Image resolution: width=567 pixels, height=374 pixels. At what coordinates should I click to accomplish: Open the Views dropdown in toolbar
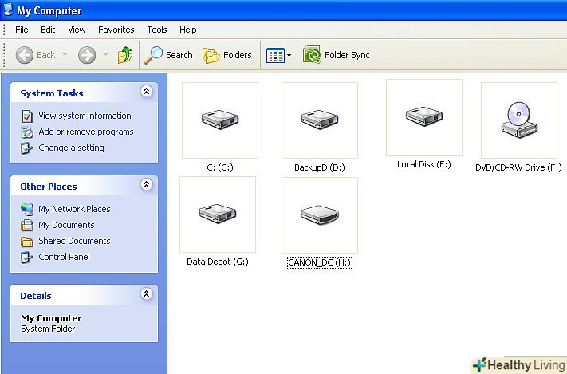pyautogui.click(x=279, y=55)
